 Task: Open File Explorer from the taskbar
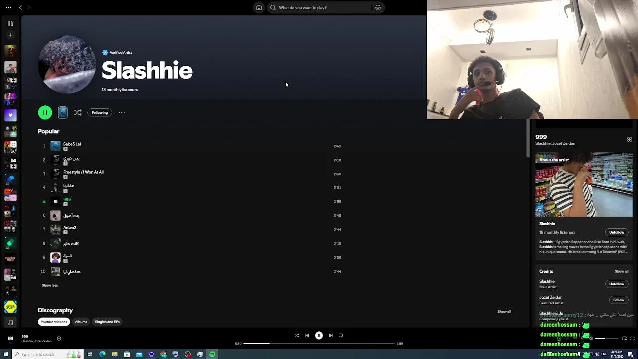tap(115, 354)
